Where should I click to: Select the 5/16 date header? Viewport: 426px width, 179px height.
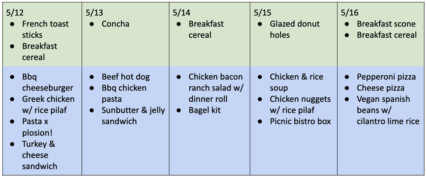click(x=350, y=13)
